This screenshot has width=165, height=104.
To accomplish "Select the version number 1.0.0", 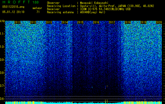I will click(x=36, y=2).
